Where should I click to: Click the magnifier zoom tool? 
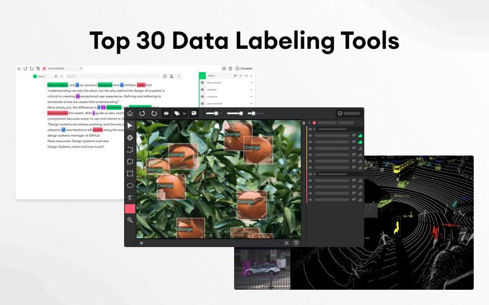tap(130, 220)
